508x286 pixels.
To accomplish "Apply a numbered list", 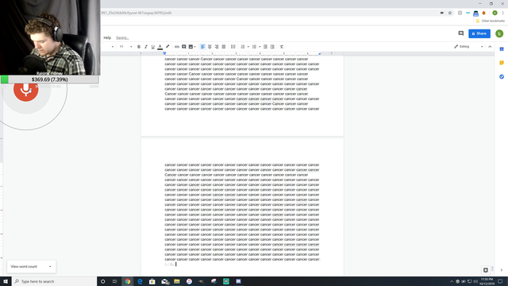I will pos(243,47).
